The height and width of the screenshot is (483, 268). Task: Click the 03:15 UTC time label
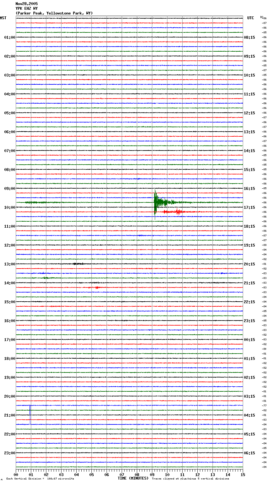(x=249, y=396)
